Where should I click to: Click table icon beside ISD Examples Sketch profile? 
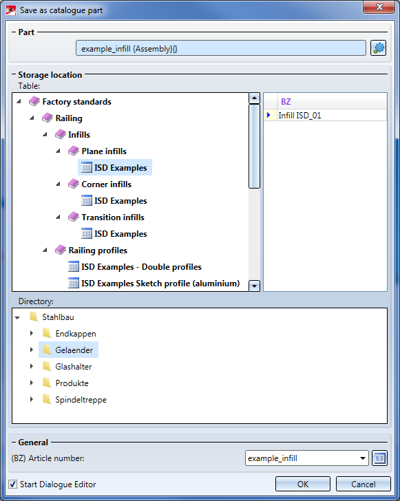74,283
